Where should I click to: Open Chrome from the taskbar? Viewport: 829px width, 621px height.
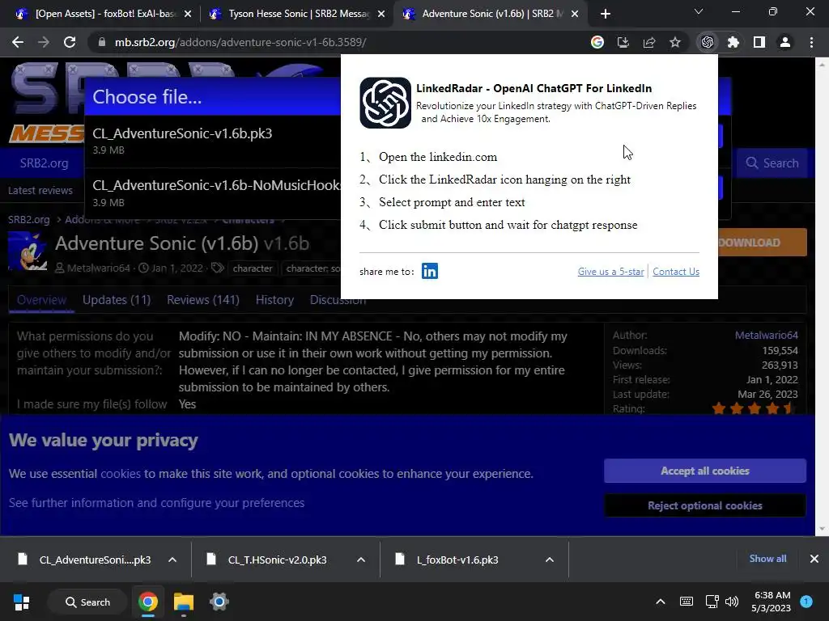148,602
